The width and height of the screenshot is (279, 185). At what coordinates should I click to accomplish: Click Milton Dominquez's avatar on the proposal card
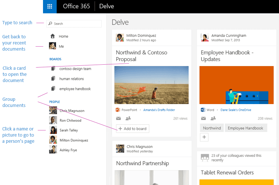[x=120, y=38]
